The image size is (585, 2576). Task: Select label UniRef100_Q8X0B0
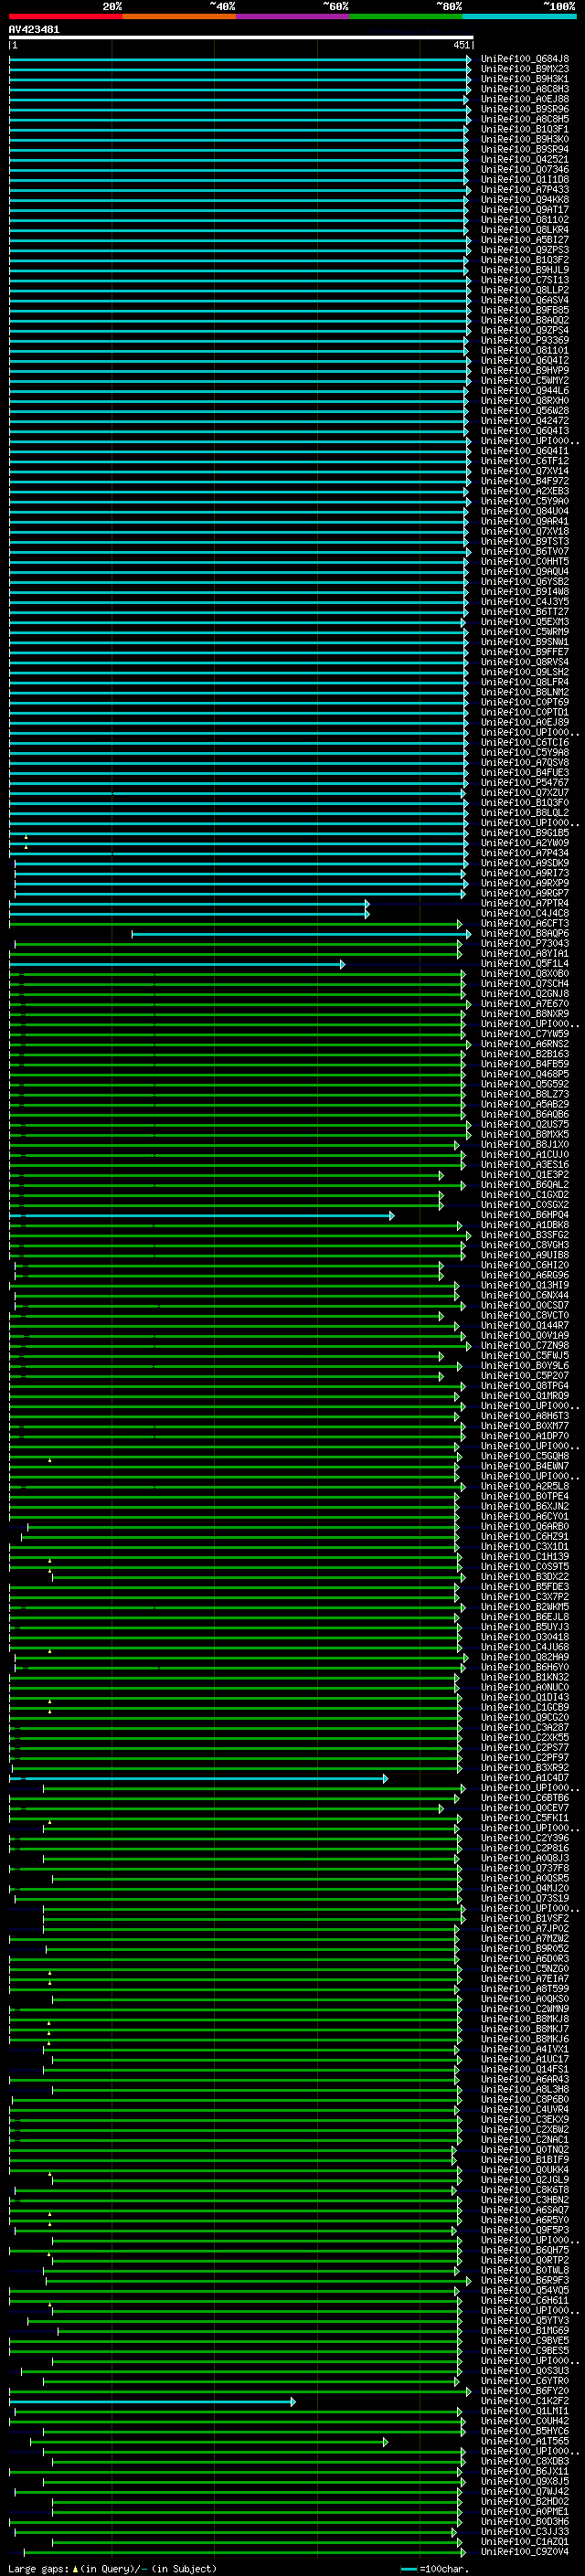point(525,973)
